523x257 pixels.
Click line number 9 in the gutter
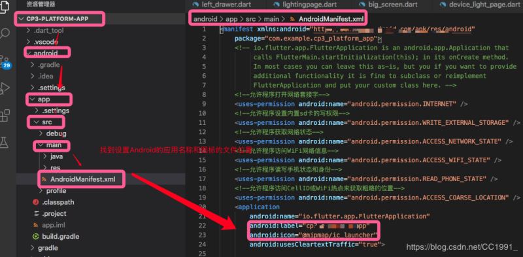pyautogui.click(x=204, y=104)
